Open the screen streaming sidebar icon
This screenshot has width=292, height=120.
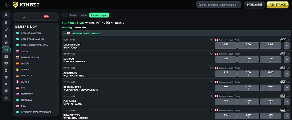point(6,63)
